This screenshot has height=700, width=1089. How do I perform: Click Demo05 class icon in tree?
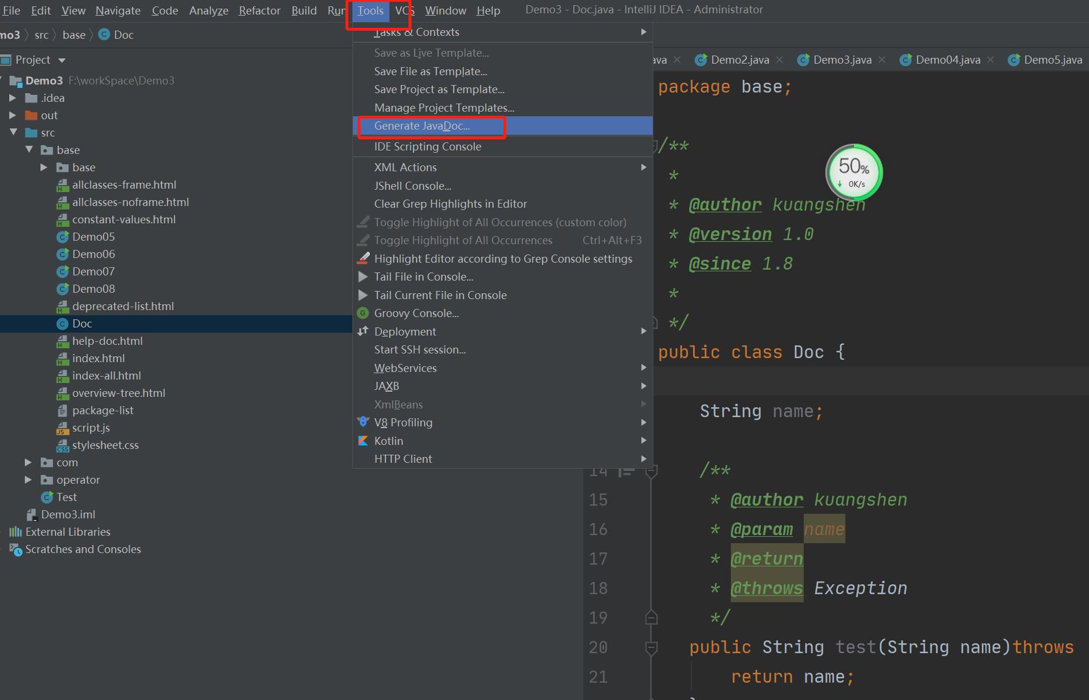(x=62, y=237)
